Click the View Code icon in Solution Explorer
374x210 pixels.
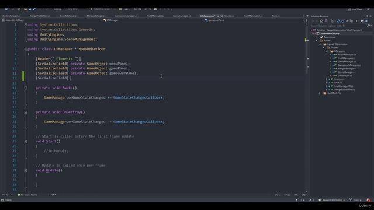(357, 21)
